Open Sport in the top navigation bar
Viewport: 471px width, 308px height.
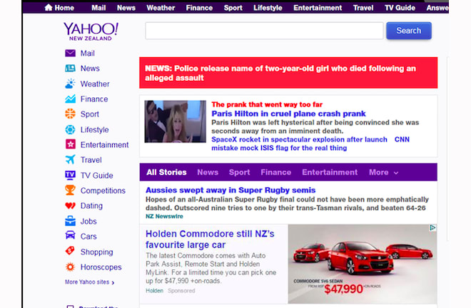(x=233, y=8)
